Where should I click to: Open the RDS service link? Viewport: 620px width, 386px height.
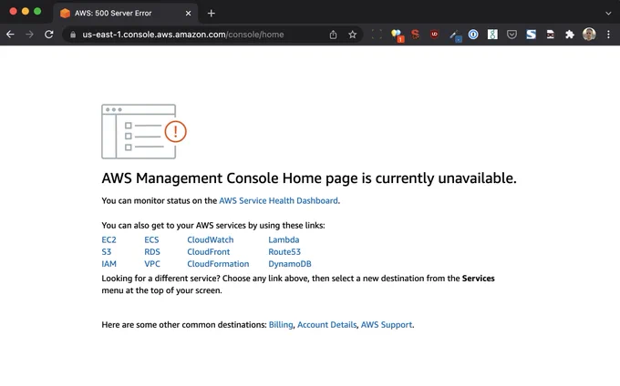pyautogui.click(x=152, y=251)
